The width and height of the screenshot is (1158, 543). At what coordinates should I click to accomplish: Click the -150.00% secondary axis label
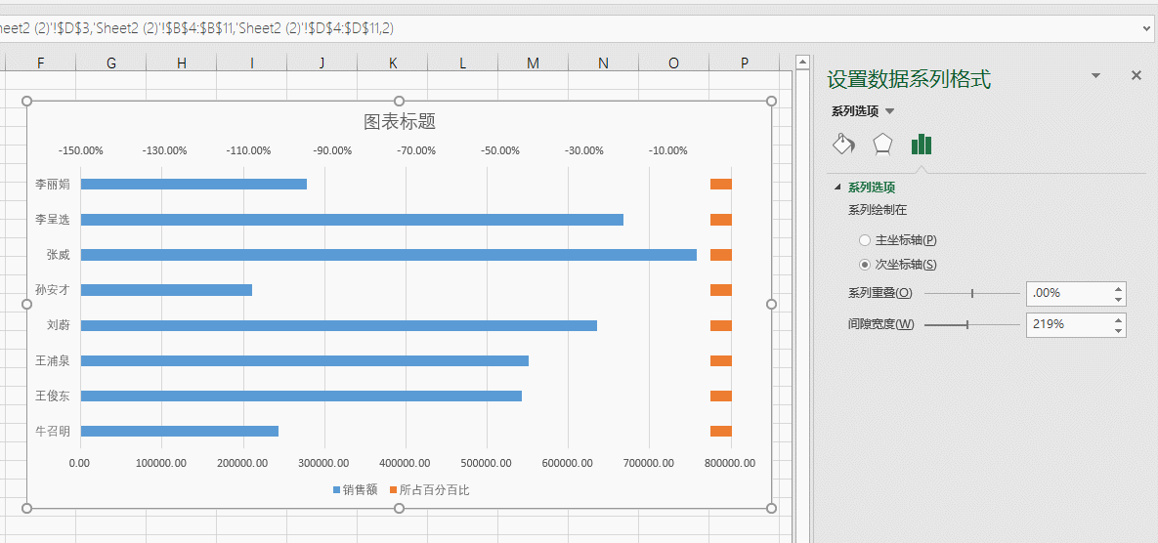pyautogui.click(x=80, y=150)
